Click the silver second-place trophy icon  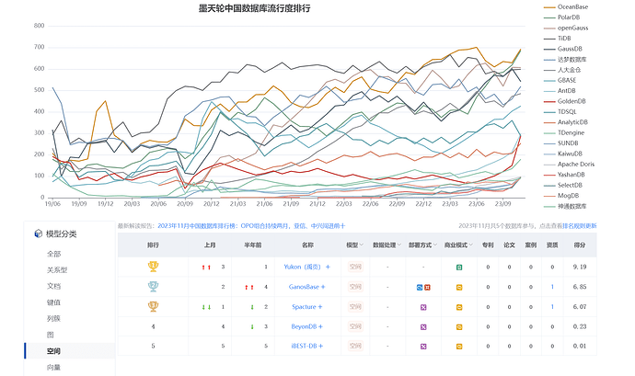point(153,286)
